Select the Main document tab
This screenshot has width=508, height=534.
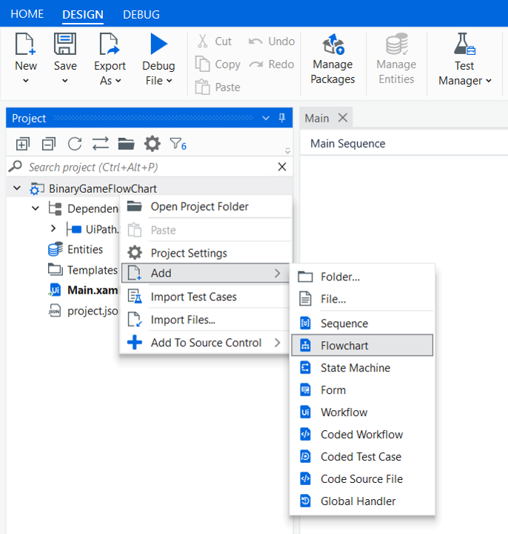(x=317, y=118)
